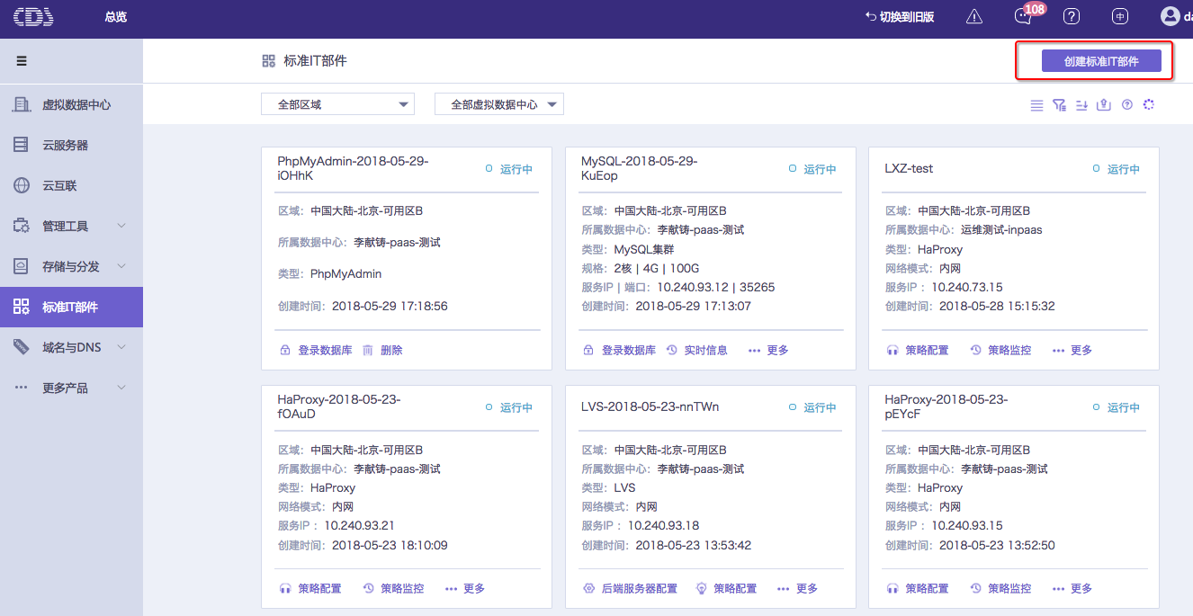Click 策略配置 on HaProxy fOAuD card
The image size is (1193, 616).
coord(310,588)
